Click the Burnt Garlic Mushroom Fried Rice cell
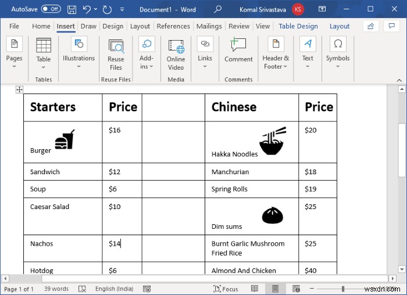 click(252, 248)
